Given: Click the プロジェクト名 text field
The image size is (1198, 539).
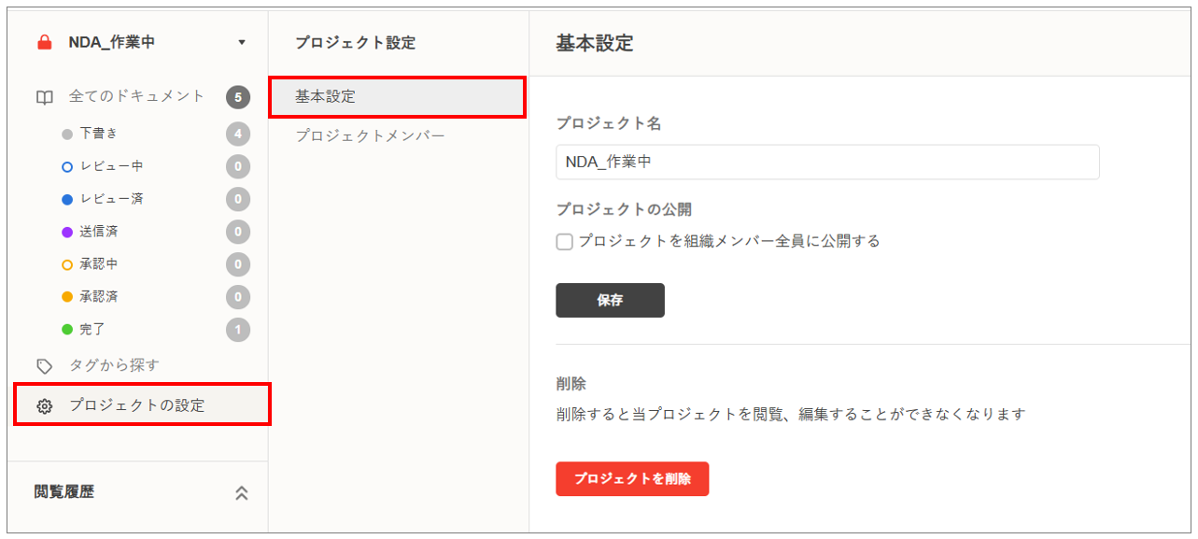Looking at the screenshot, I should [x=826, y=162].
